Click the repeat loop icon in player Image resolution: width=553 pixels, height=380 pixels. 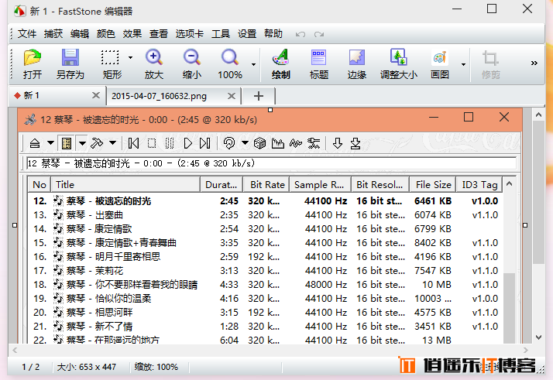coord(229,143)
